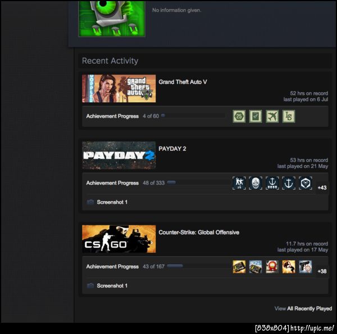Image resolution: width=337 pixels, height=334 pixels.
Task: Click camera icon in Counter-Strike screenshot row
Action: click(90, 286)
